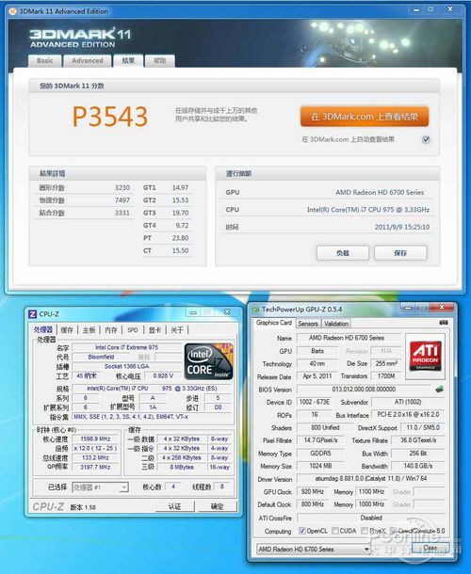Minimize the CPU-Z window
The width and height of the screenshot is (471, 574).
[193, 312]
